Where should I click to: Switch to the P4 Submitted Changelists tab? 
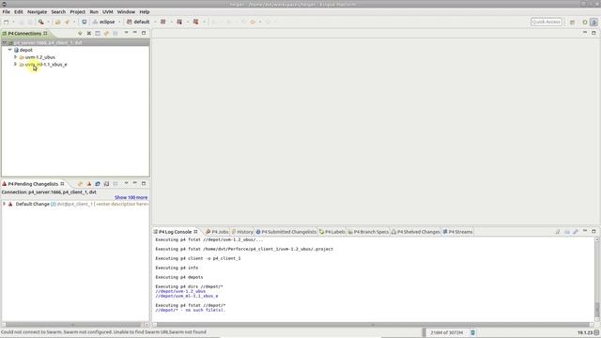click(286, 232)
